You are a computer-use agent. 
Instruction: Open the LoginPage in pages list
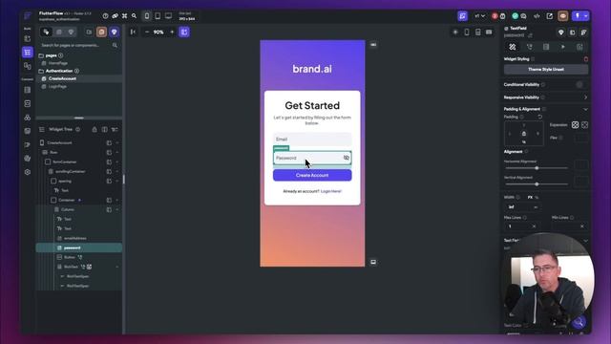57,87
